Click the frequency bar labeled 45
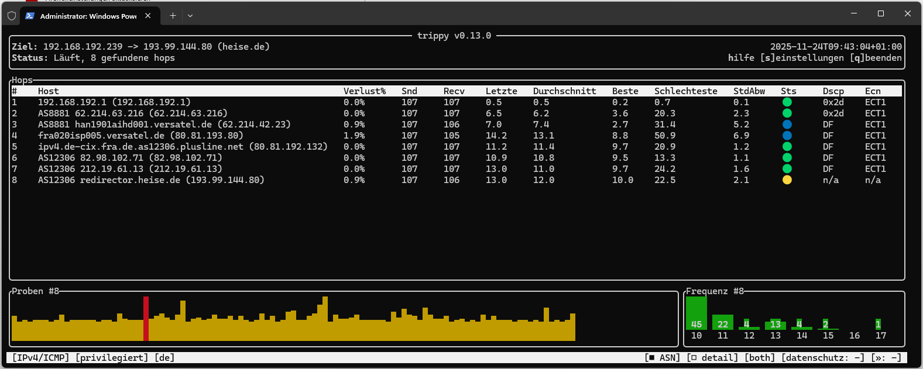The height and width of the screenshot is (369, 923). point(696,313)
